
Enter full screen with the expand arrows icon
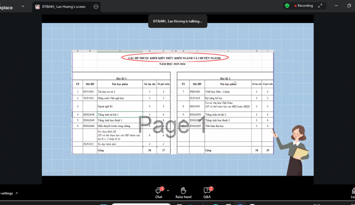tap(320, 6)
